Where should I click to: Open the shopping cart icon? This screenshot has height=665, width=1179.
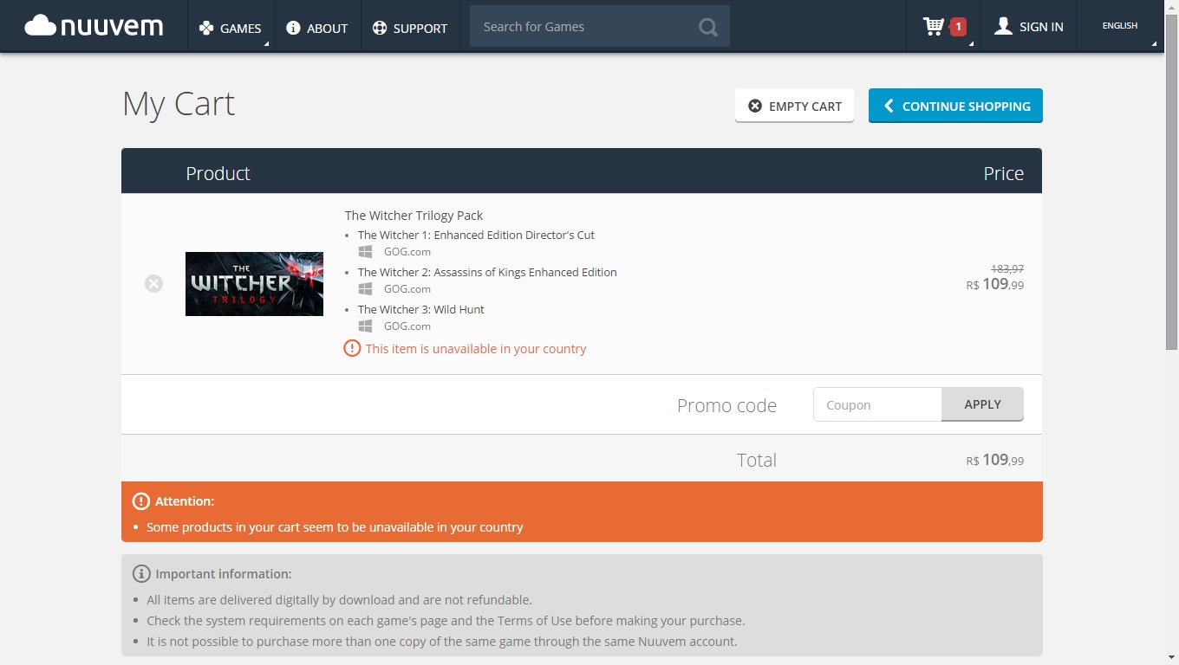click(934, 26)
